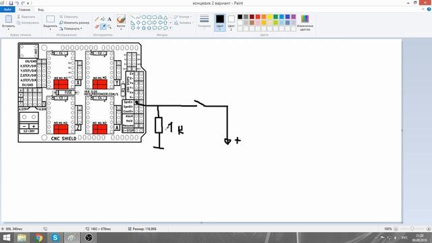This screenshot has width=432, height=243.
Task: Pick the purple color swatch
Action: (x=294, y=17)
